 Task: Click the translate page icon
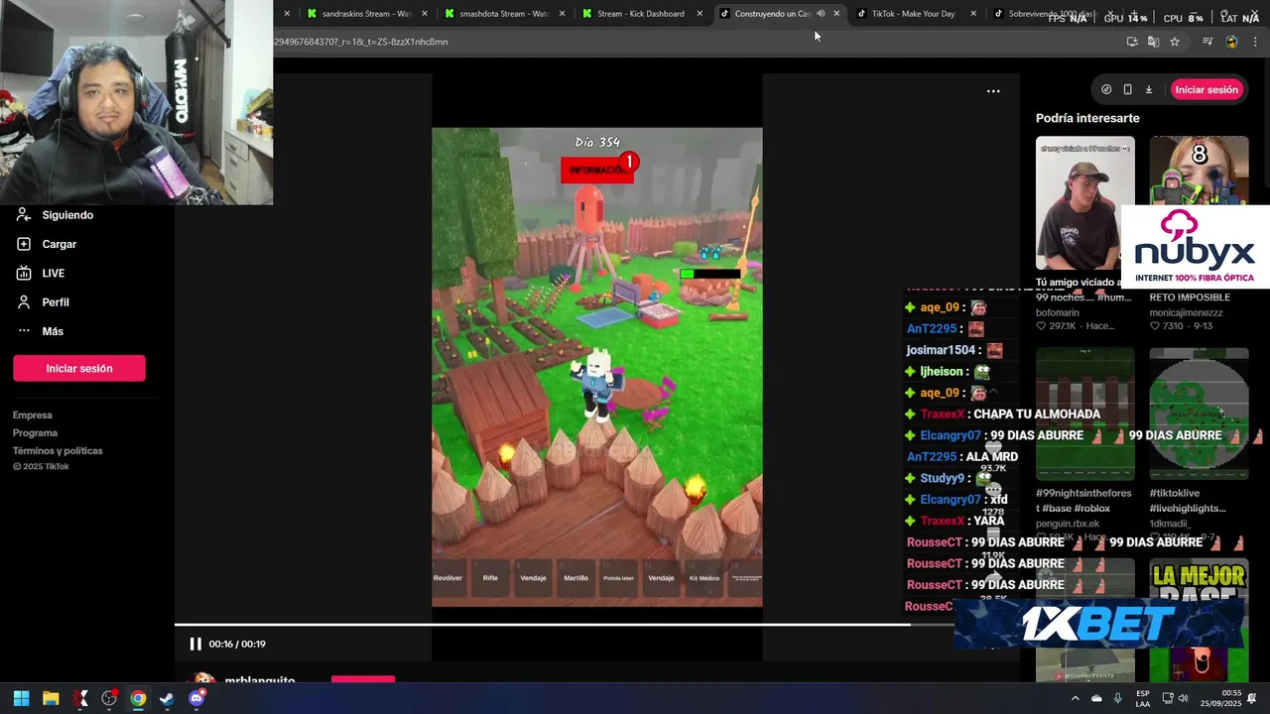click(x=1153, y=42)
